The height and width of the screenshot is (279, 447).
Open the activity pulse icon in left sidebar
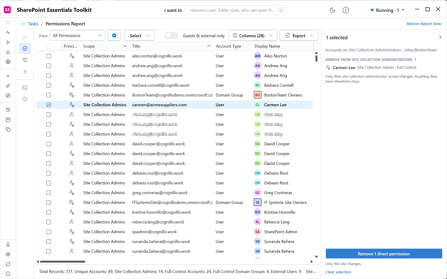click(x=8, y=32)
